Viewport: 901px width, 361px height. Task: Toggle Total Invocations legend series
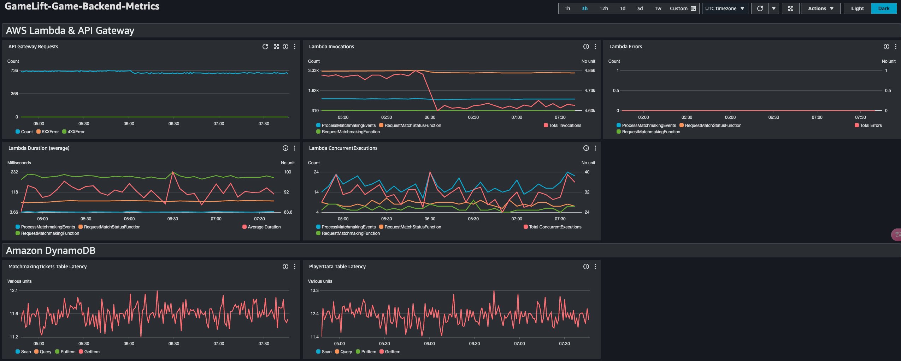pyautogui.click(x=563, y=126)
